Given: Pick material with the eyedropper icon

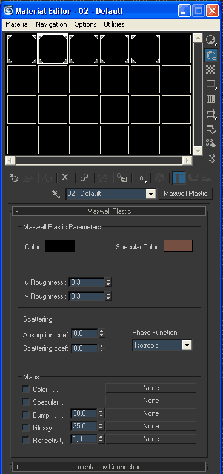Looking at the screenshot, I should (56, 194).
